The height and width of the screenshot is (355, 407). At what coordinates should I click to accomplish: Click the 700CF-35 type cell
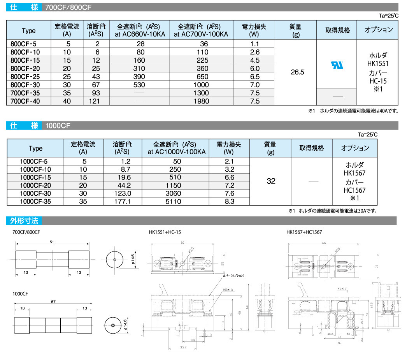point(25,93)
